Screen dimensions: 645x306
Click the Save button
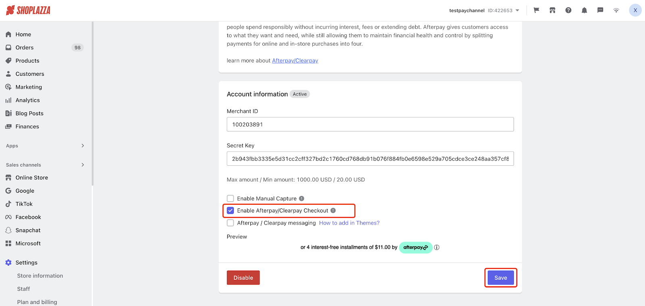(x=501, y=278)
